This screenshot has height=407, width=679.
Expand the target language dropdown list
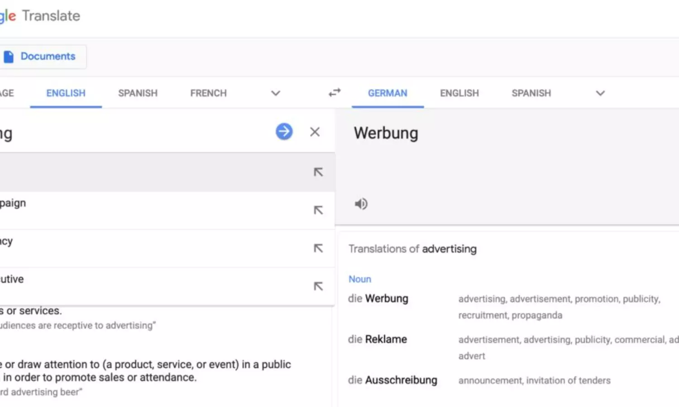(x=600, y=93)
